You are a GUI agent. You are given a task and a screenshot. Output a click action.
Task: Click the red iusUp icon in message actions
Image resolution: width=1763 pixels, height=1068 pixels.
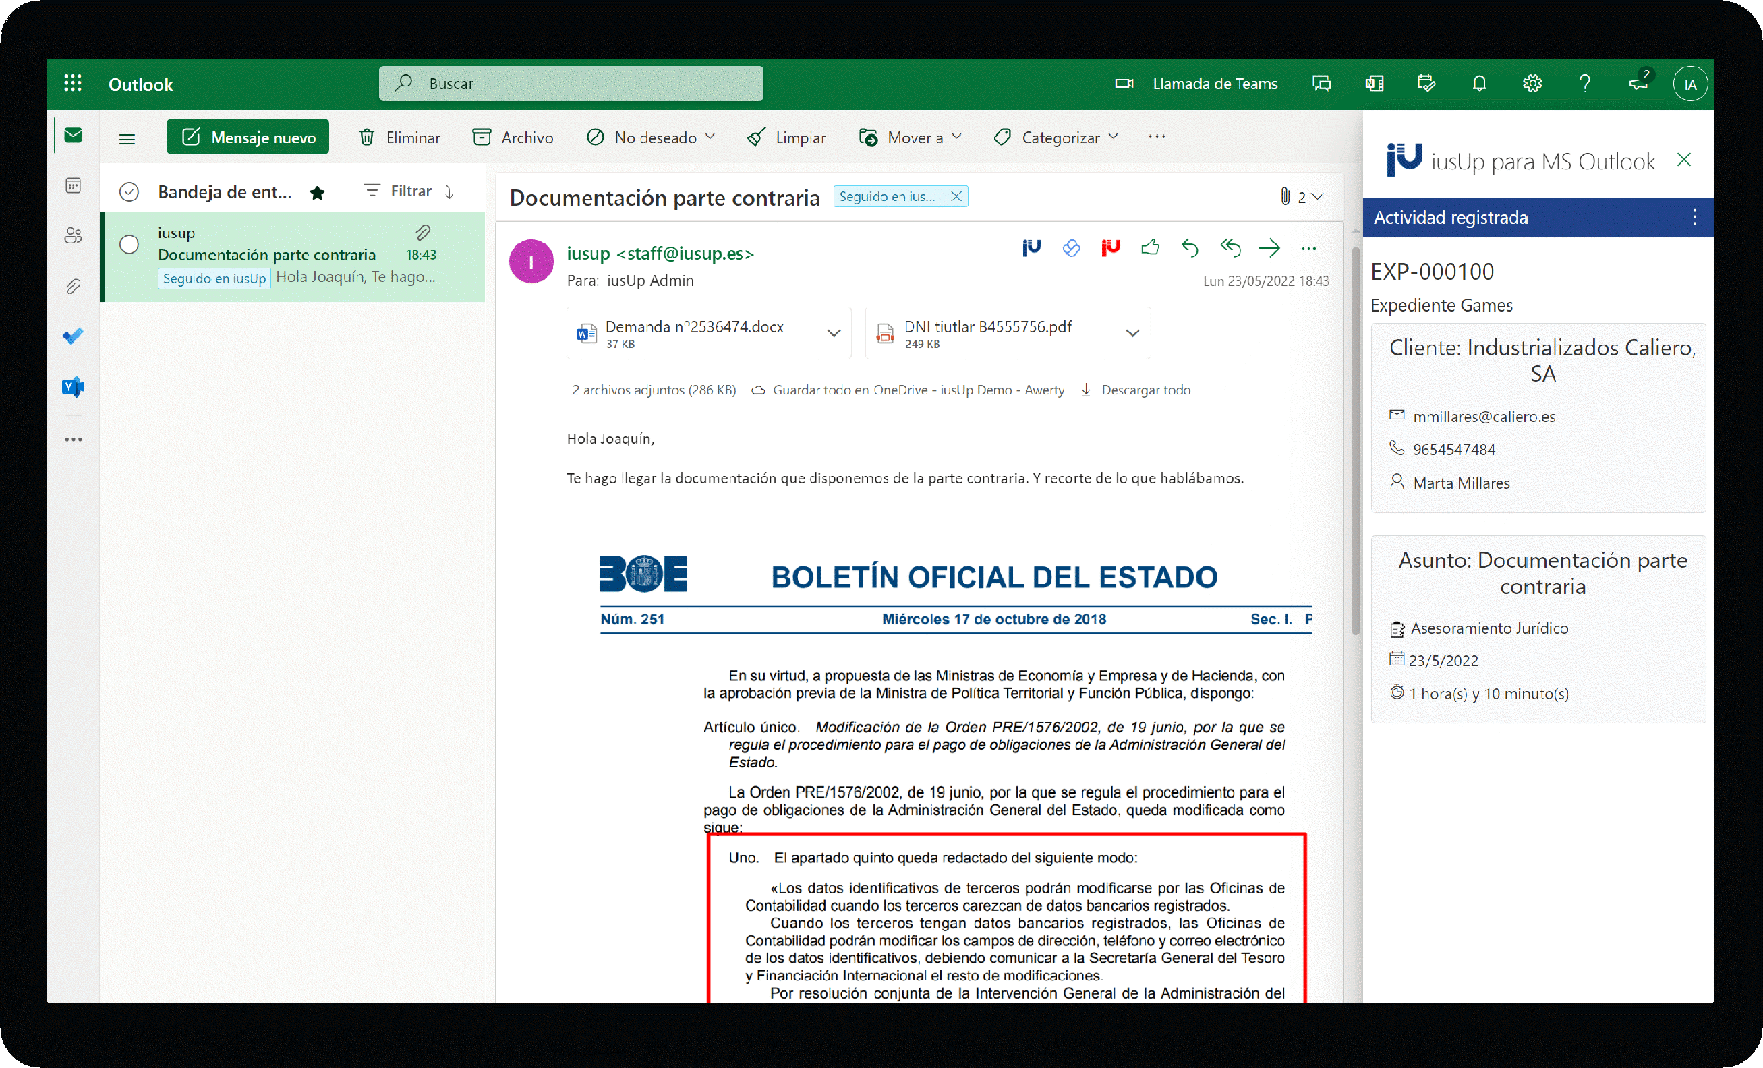(1109, 248)
